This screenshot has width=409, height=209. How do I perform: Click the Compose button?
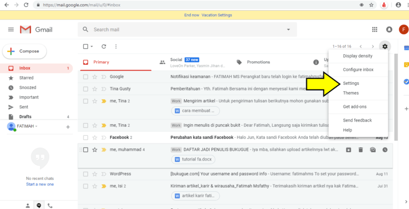pos(25,51)
